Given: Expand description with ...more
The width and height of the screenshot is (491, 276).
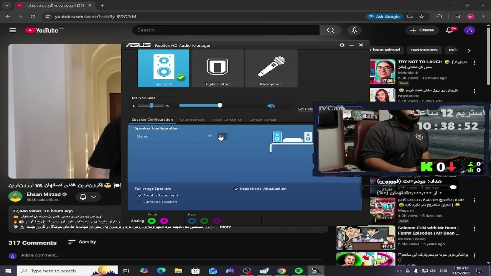Looking at the screenshot, I should pos(224,227).
